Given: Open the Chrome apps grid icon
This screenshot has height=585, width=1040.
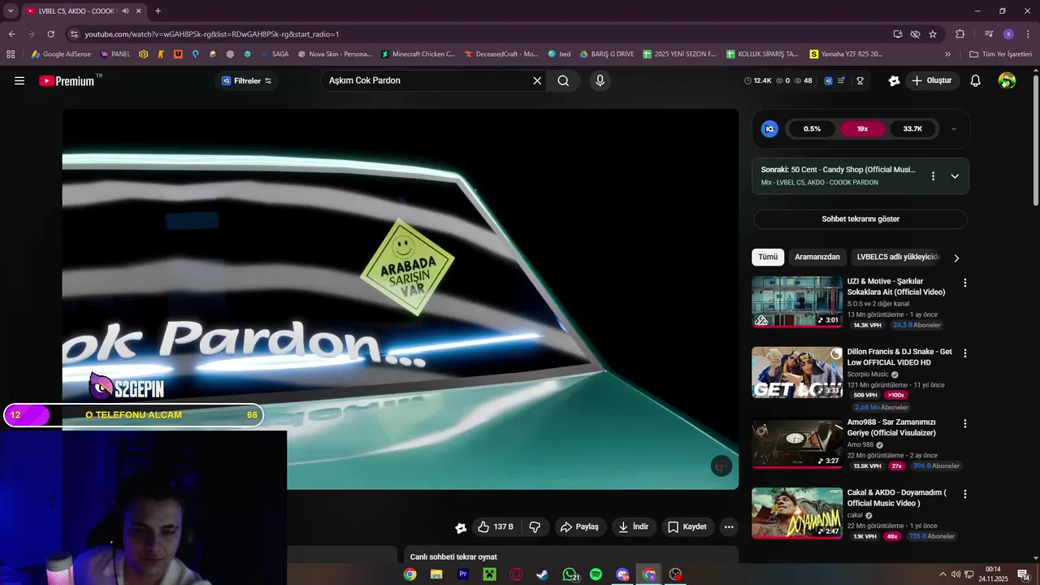Looking at the screenshot, I should pos(11,54).
